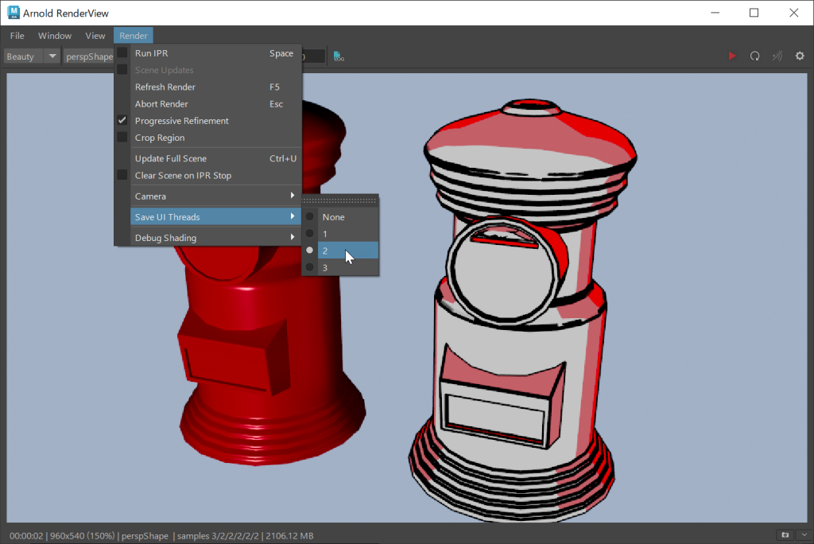Choose Refresh Render from the menu

pyautogui.click(x=215, y=87)
